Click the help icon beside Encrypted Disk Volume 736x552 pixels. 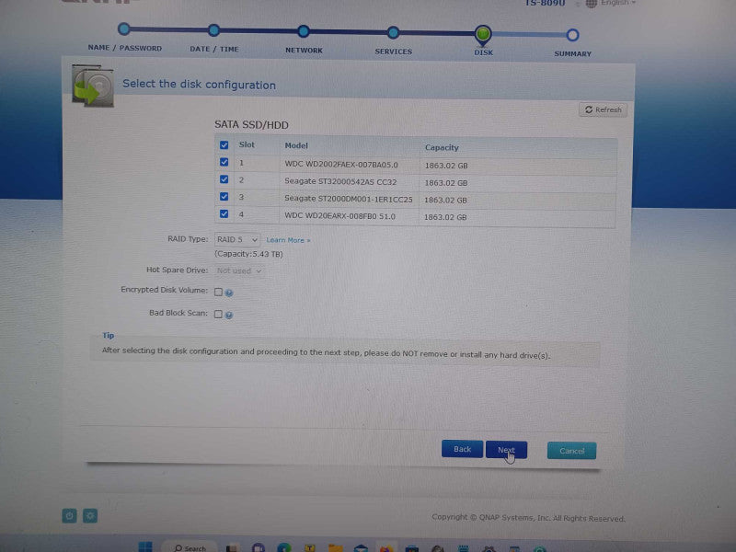tap(229, 293)
